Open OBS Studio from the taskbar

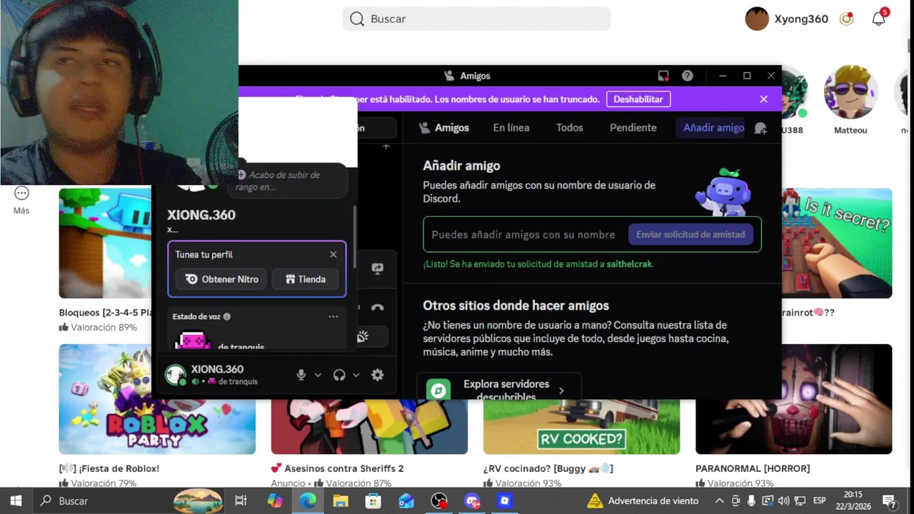439,501
